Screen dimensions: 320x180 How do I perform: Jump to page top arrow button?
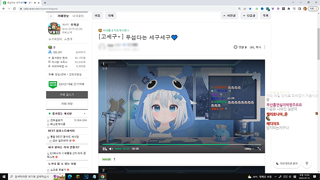click(x=307, y=164)
